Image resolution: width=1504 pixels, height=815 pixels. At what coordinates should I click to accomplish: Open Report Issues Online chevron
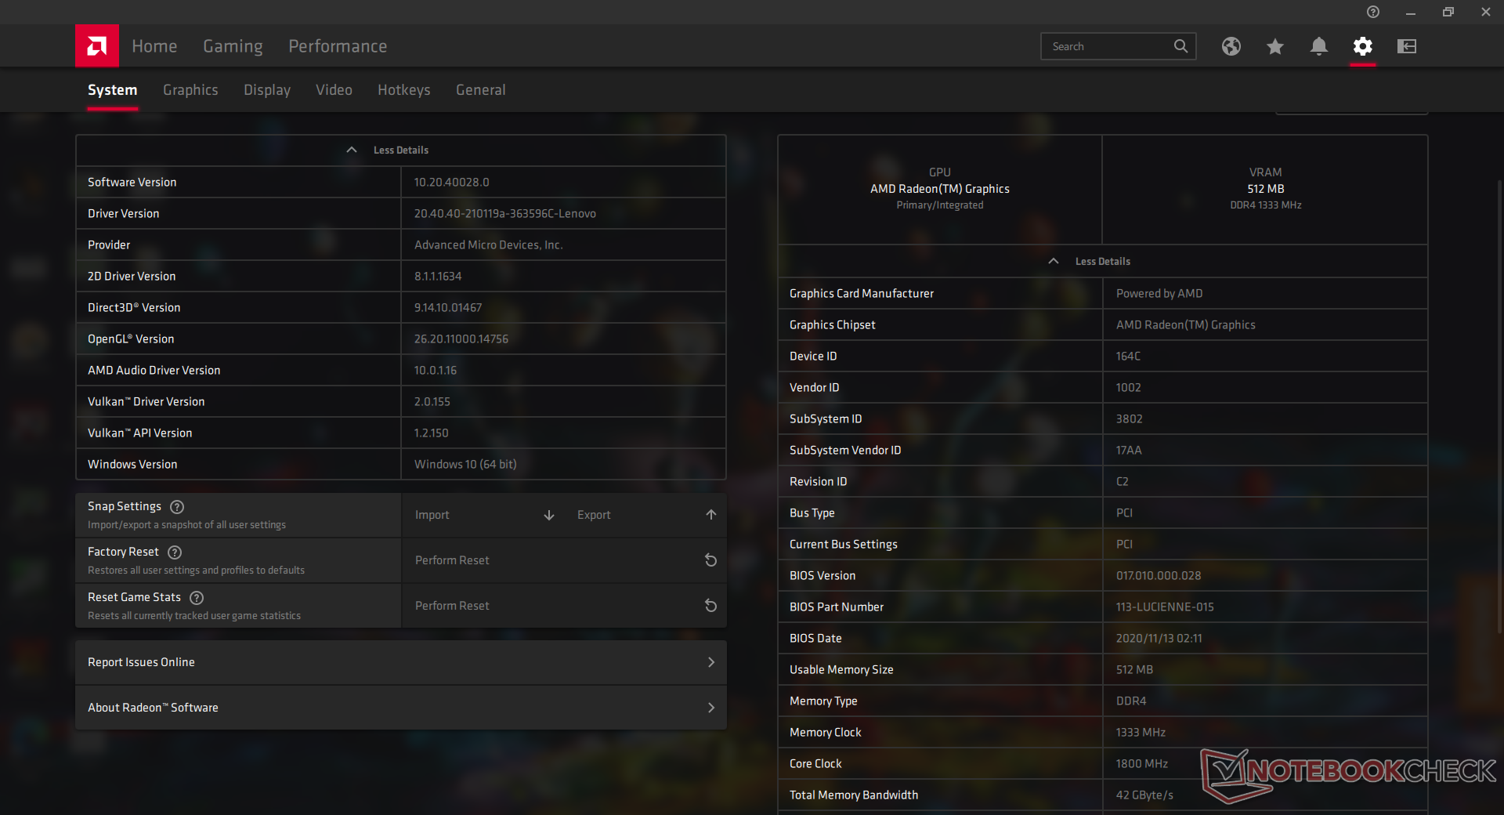(711, 662)
